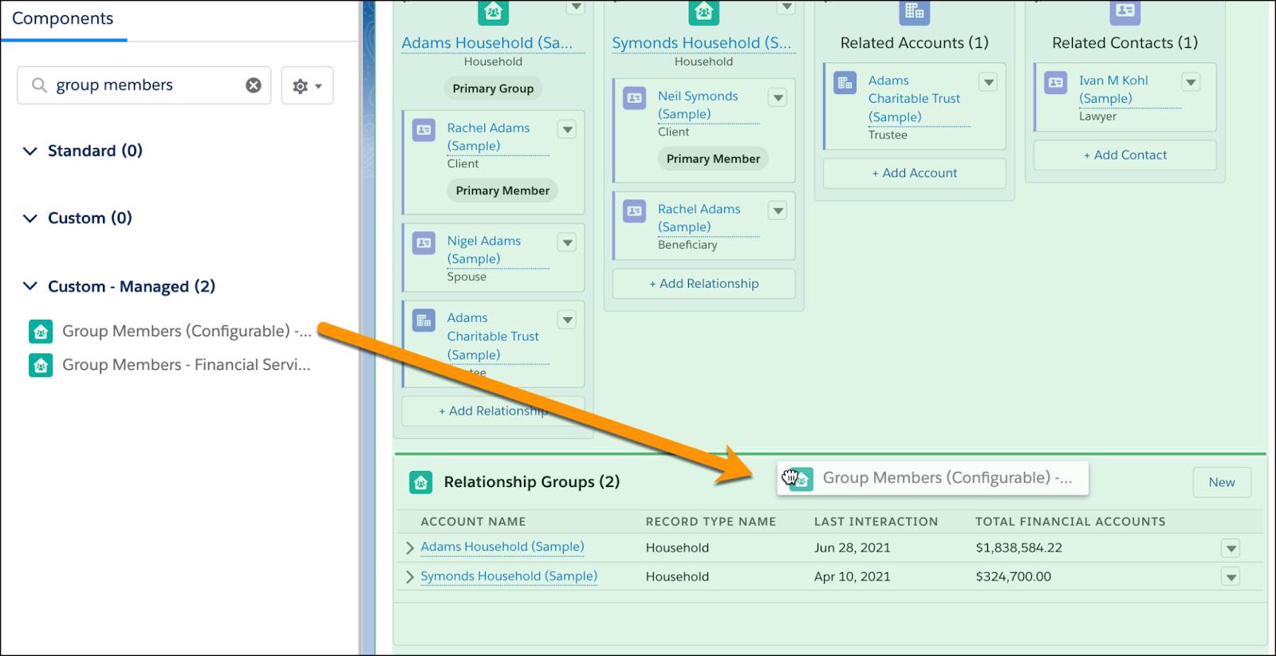Screen dimensions: 1276x656
Task: Clear the group members search field
Action: click(x=253, y=85)
